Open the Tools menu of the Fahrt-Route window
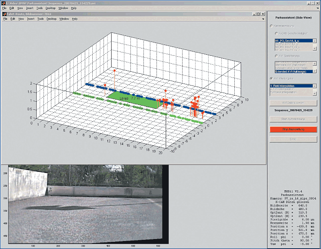 41,18
